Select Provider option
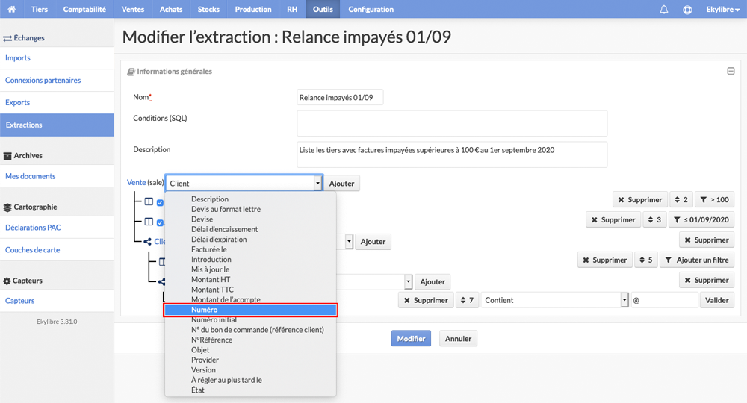The image size is (747, 403). 205,360
